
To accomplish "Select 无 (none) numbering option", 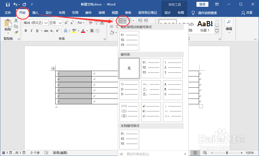I will 129,68.
